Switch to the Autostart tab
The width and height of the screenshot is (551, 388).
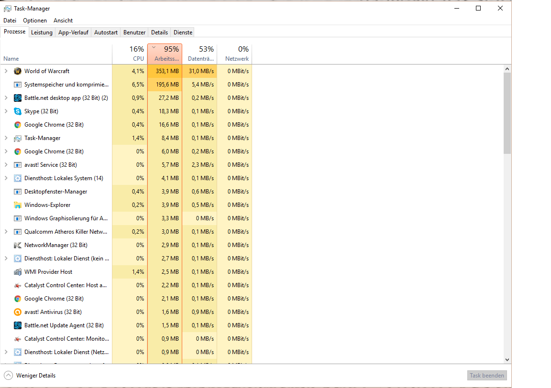pos(106,32)
